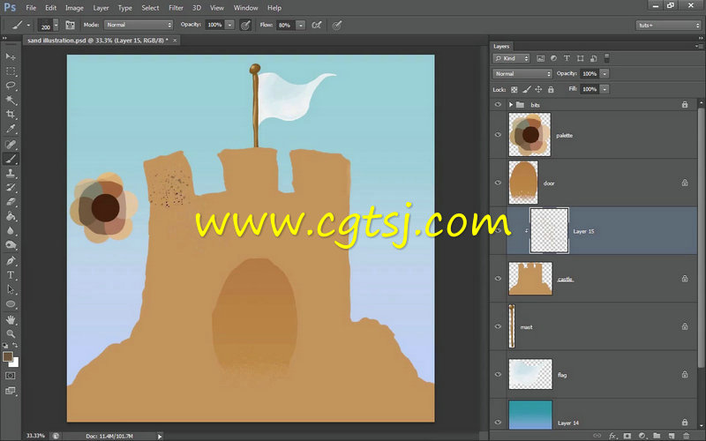This screenshot has width=706, height=441.
Task: Hide the flag layer
Action: tap(499, 375)
